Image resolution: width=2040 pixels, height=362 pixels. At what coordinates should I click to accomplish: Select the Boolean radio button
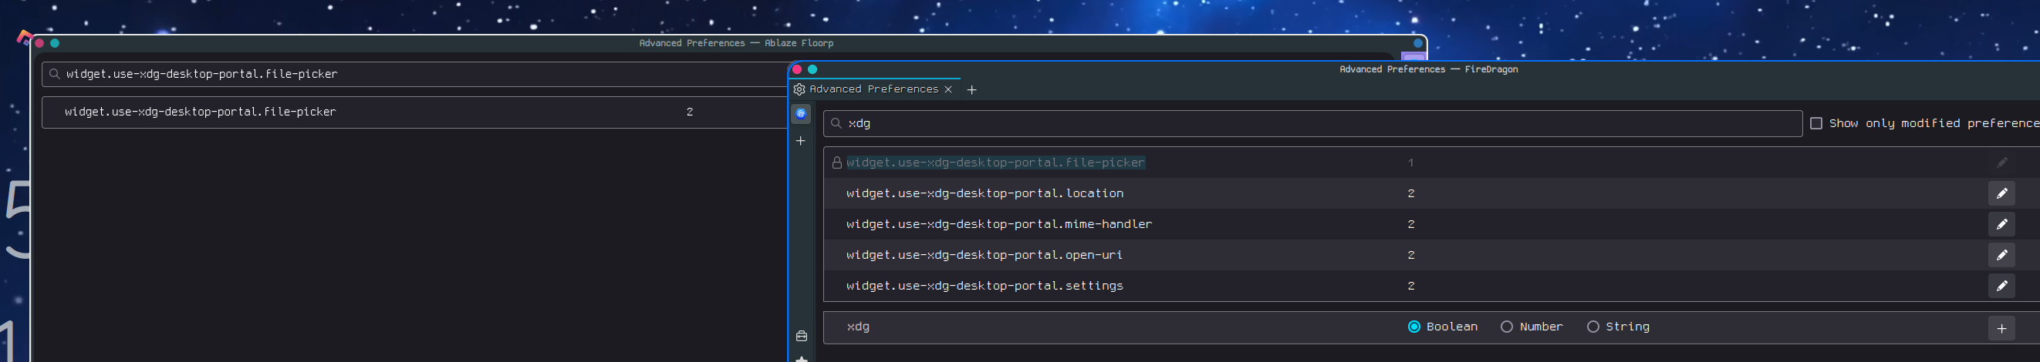click(x=1413, y=327)
